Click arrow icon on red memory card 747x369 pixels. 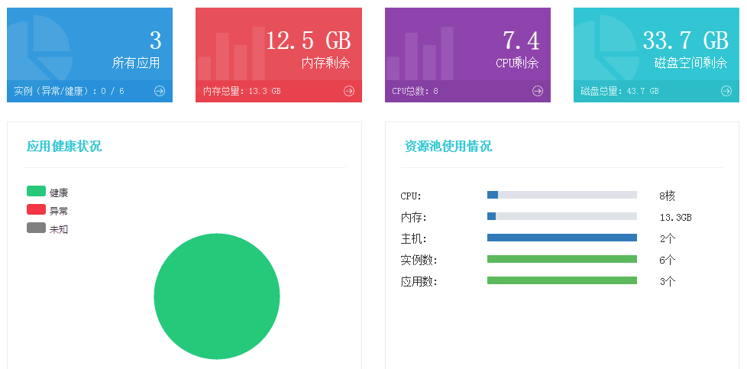349,91
